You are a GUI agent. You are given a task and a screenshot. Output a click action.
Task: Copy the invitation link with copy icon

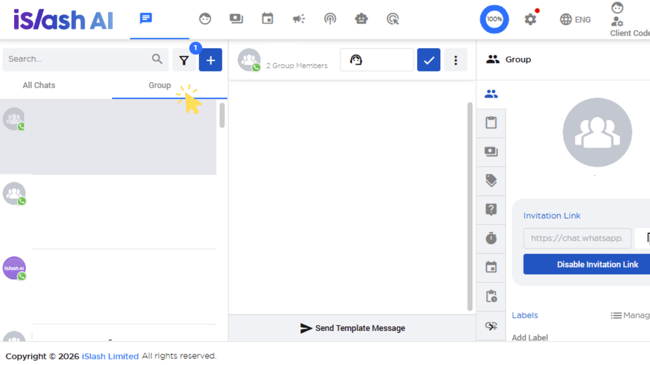[x=643, y=238]
